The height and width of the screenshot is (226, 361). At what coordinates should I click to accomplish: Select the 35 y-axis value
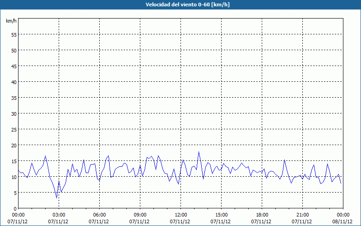pos(14,98)
